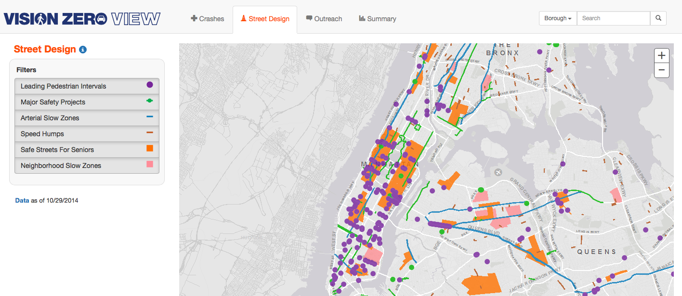Open the Summary tab
The image size is (682, 296).
click(377, 19)
